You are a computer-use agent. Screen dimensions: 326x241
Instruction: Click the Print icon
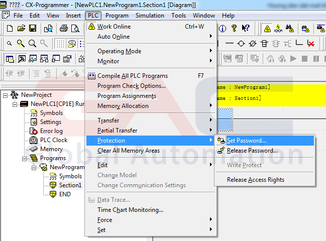point(64,28)
